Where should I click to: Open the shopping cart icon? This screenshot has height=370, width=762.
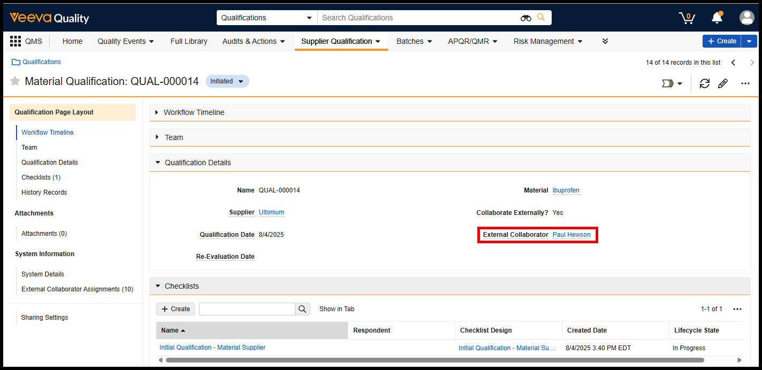(x=687, y=18)
